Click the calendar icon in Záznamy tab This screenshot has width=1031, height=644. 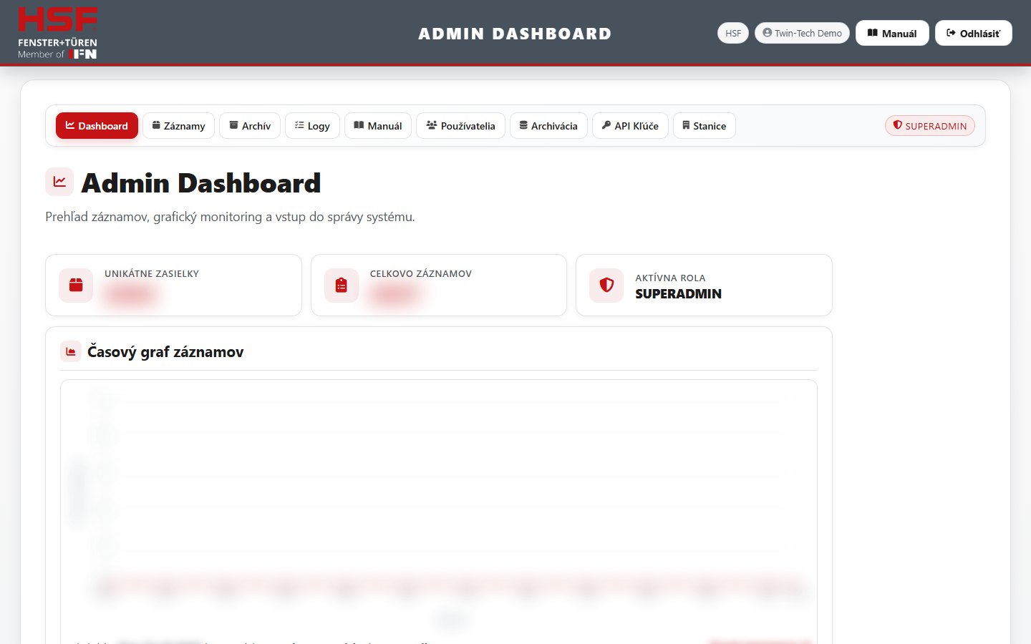[156, 125]
